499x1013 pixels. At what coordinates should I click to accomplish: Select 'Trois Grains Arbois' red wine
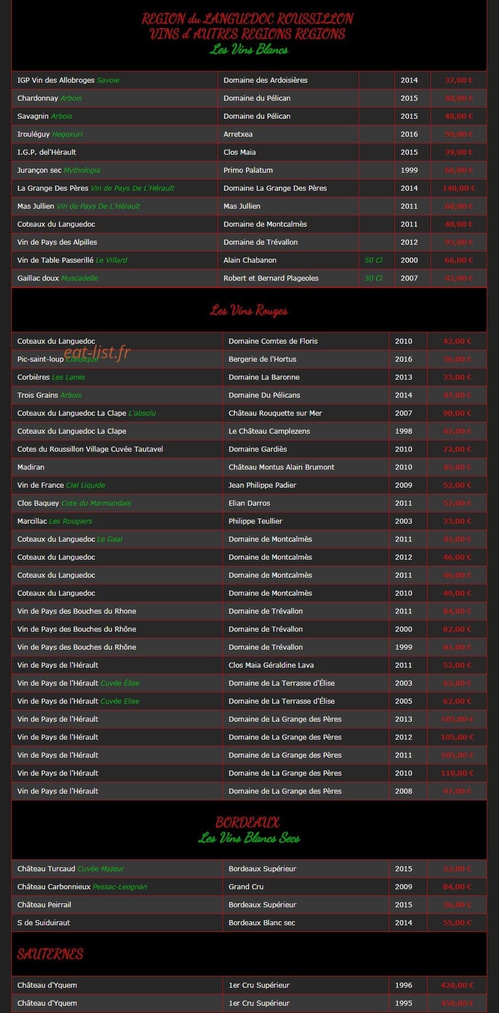pos(49,395)
